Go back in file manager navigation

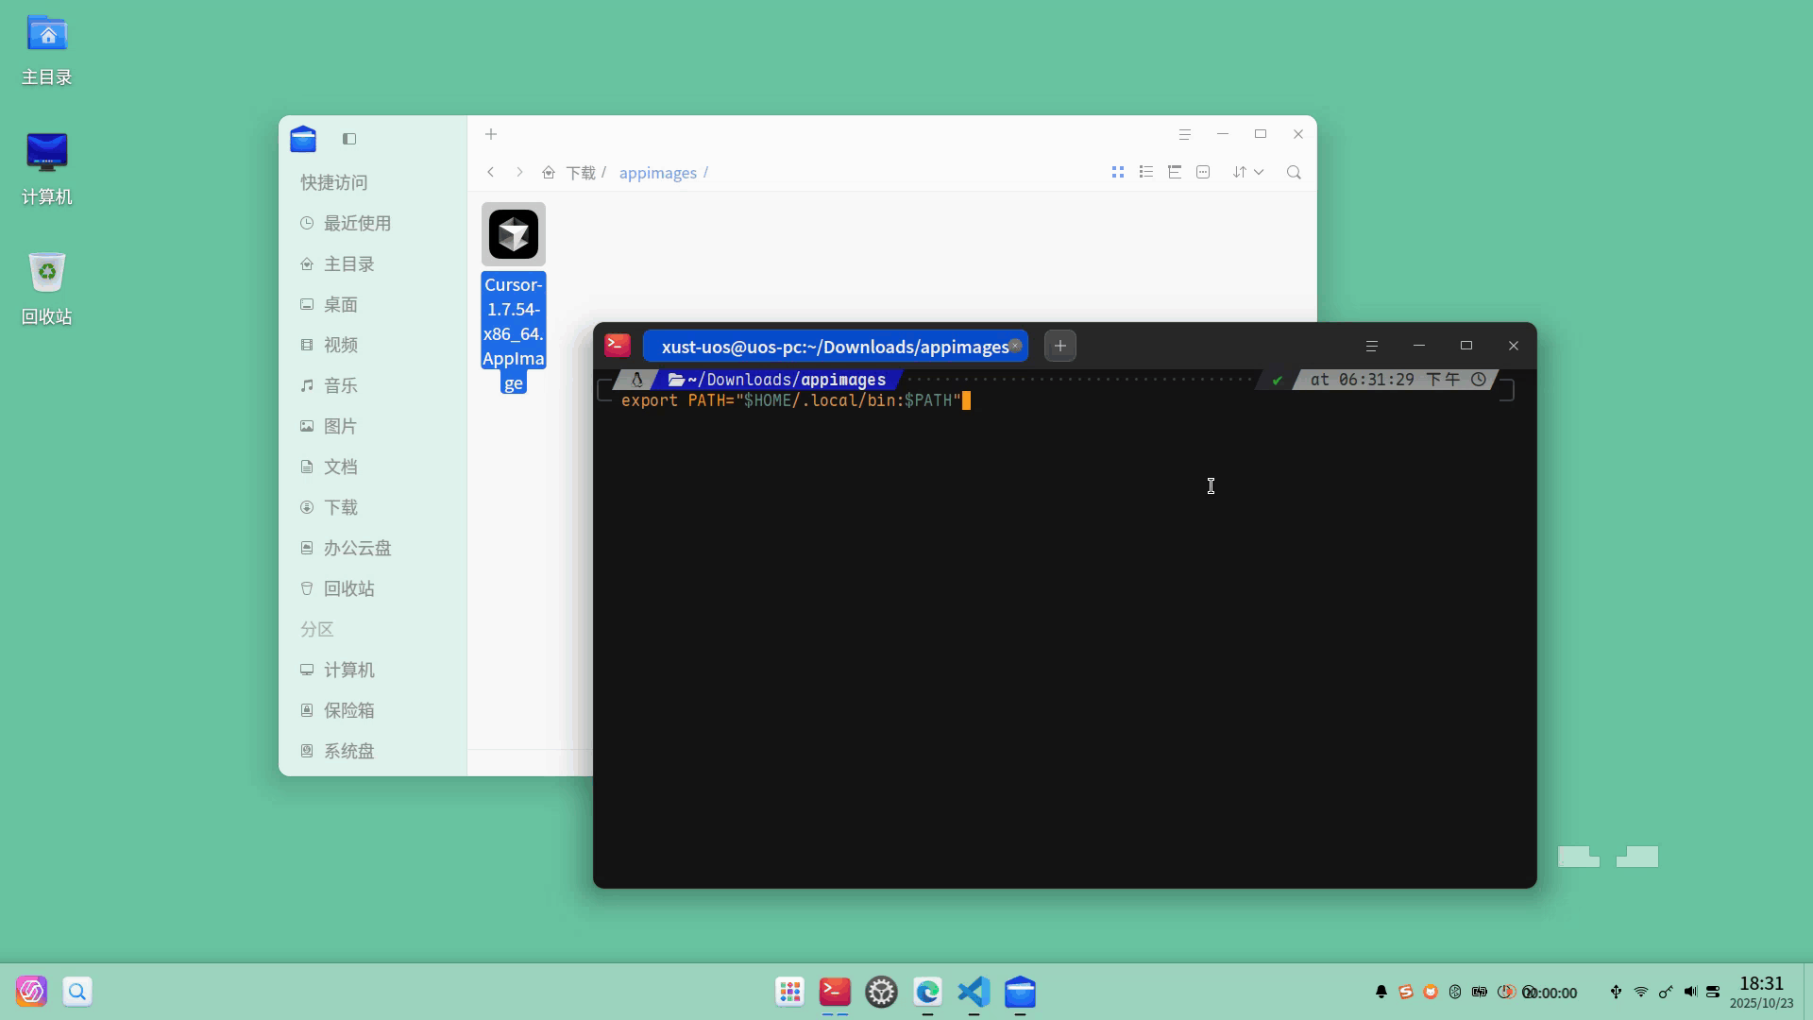[490, 172]
